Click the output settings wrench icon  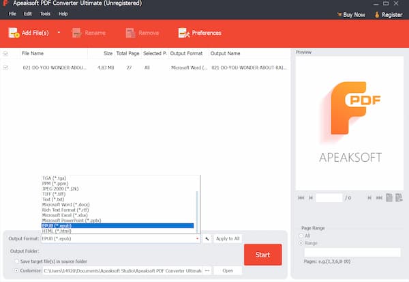(207, 238)
